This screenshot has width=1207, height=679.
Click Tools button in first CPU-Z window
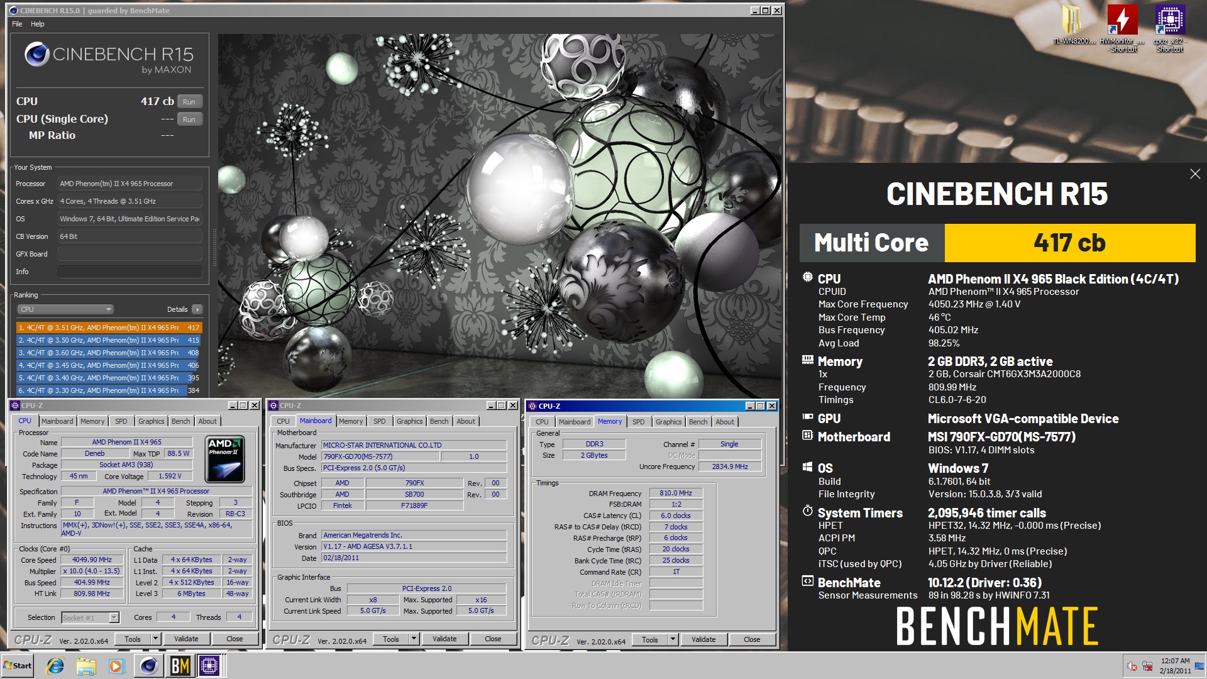(x=133, y=639)
